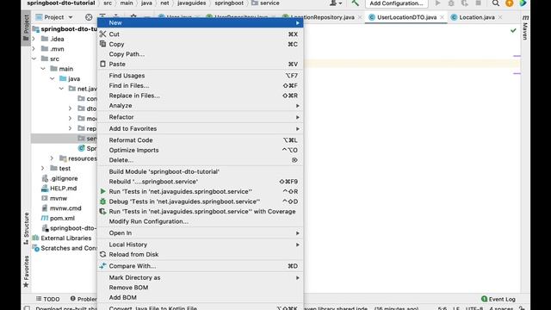Open the Refactor submenu
This screenshot has width=551, height=310.
[201, 117]
